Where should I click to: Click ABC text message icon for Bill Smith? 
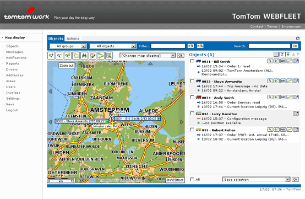[x=283, y=61]
